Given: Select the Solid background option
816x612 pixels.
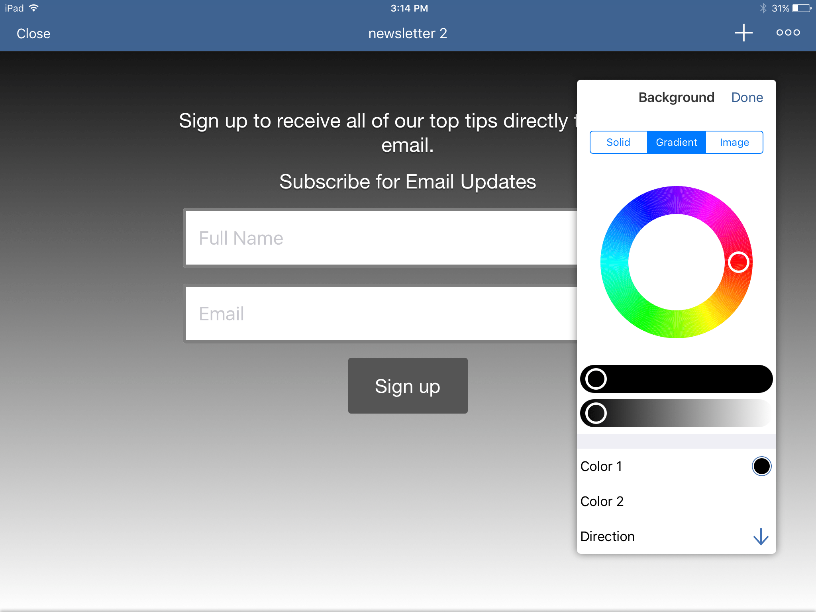Looking at the screenshot, I should click(618, 142).
